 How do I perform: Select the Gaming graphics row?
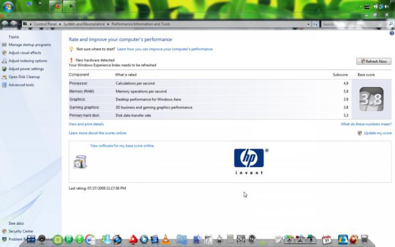[x=210, y=107]
